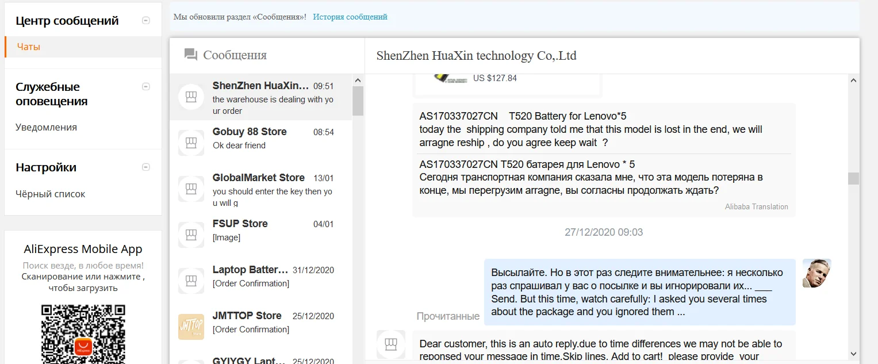The image size is (878, 364).
Task: Click the US $127.84 price text
Action: click(x=495, y=78)
